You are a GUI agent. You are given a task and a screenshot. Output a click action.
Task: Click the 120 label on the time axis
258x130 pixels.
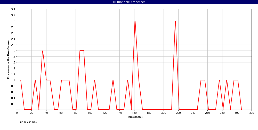105,113
